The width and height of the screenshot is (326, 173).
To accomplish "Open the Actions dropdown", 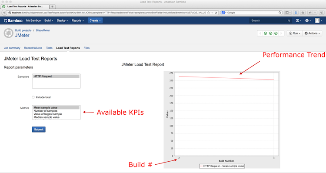I will tap(312, 33).
